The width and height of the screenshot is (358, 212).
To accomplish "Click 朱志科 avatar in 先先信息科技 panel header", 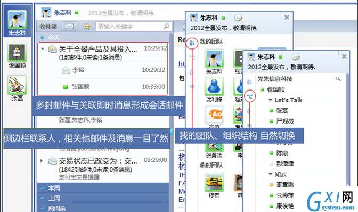I will 251,56.
